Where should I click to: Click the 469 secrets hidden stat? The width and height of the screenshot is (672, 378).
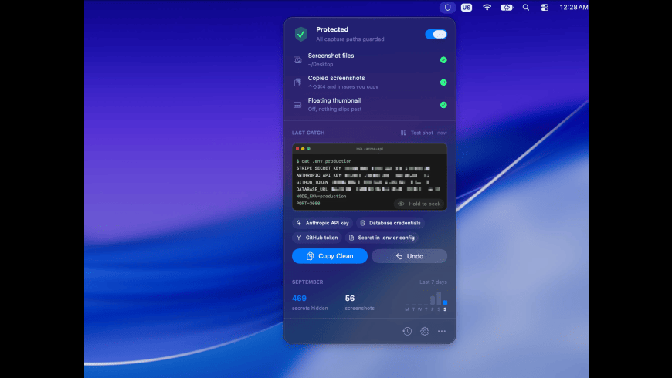coord(310,302)
